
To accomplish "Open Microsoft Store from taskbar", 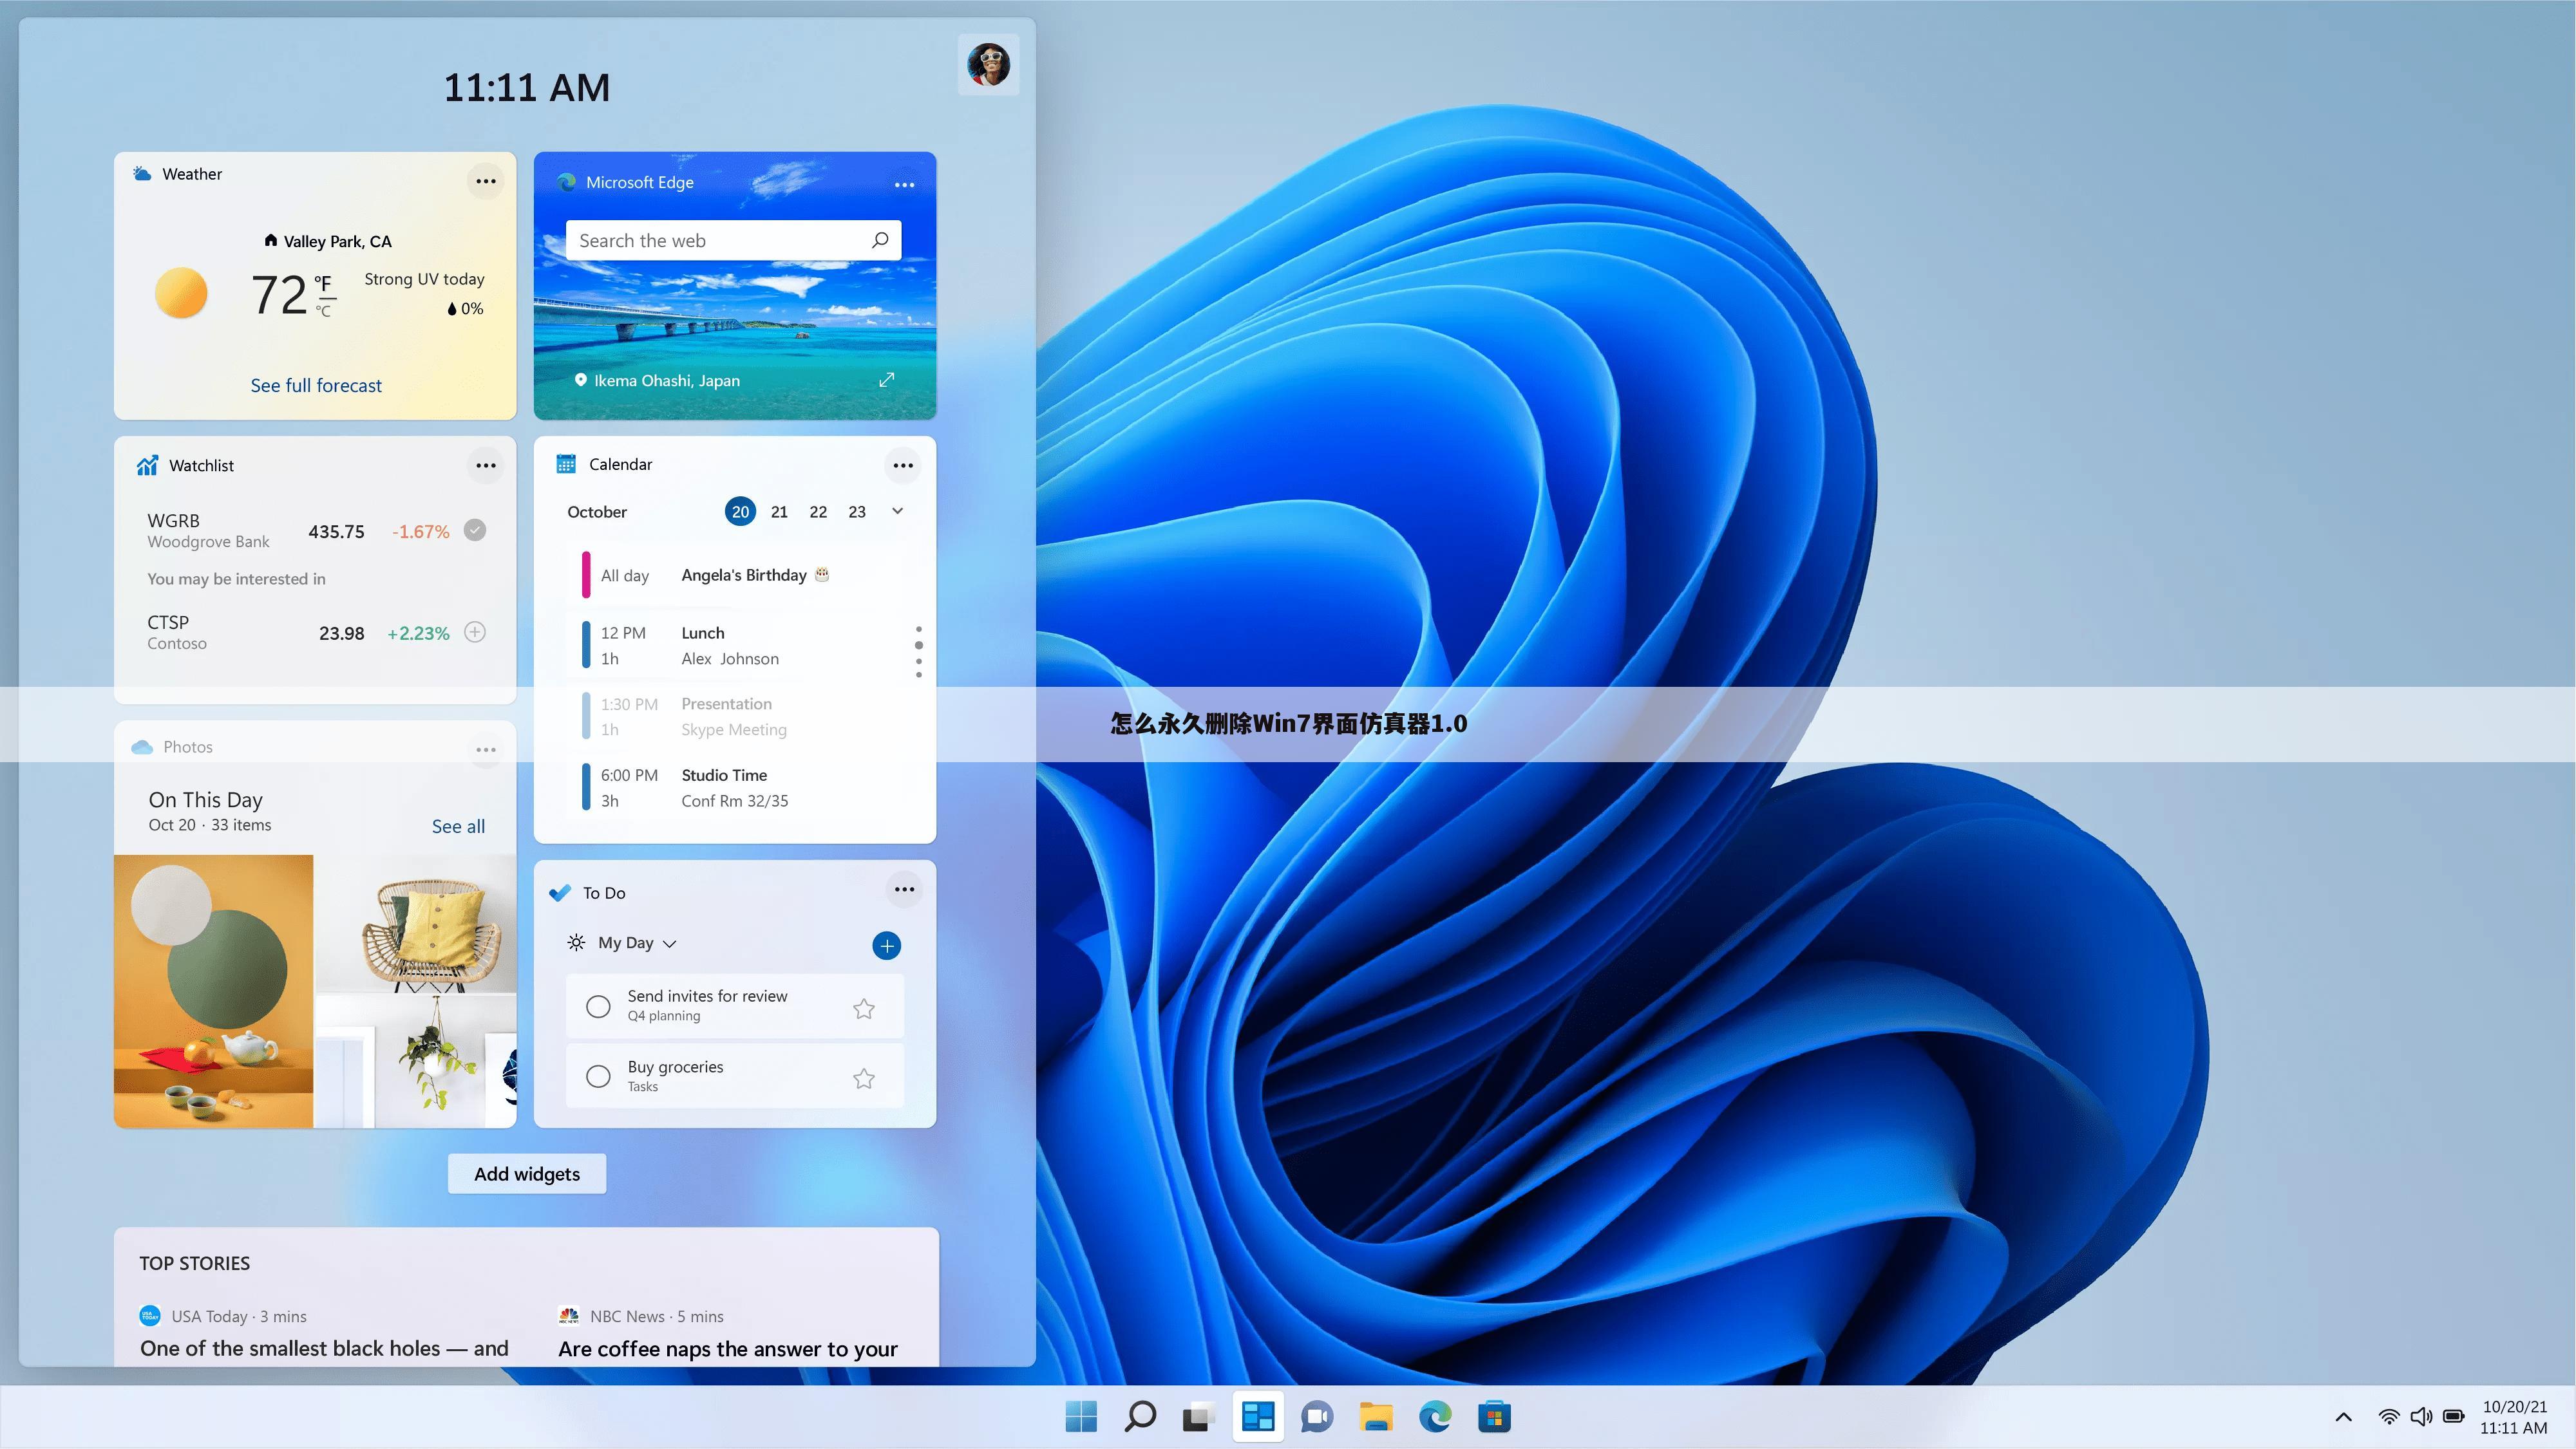I will (x=1493, y=1416).
